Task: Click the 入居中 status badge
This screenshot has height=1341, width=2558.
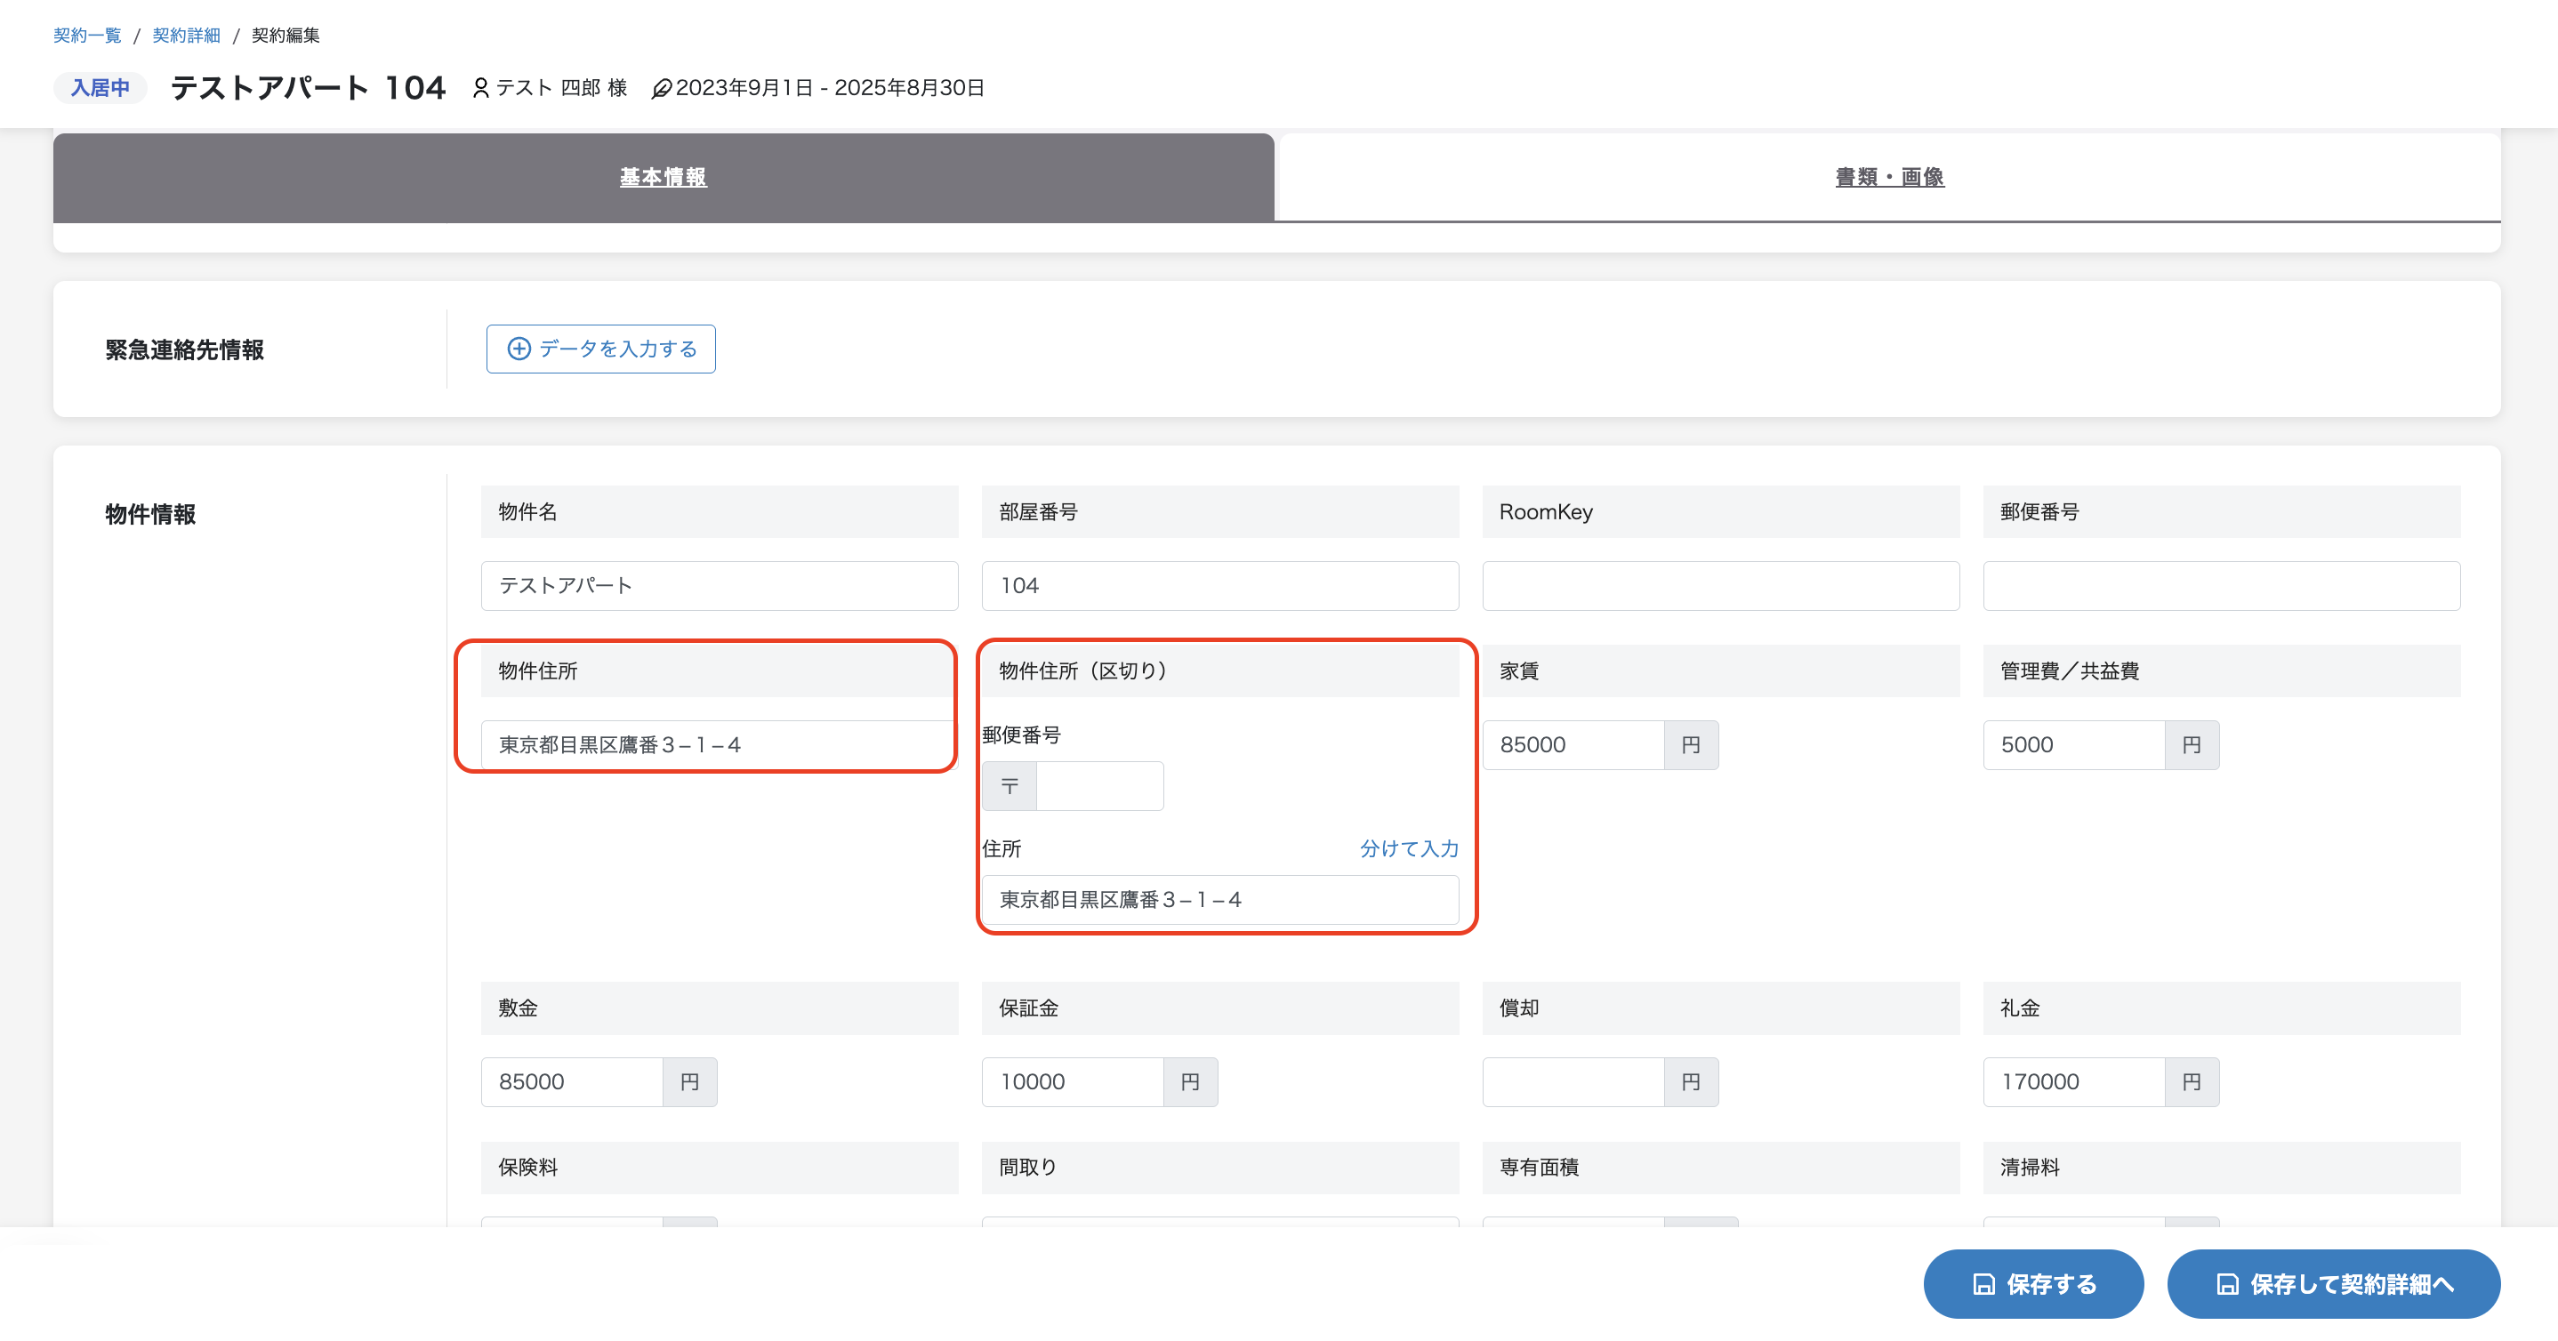Action: (x=101, y=88)
